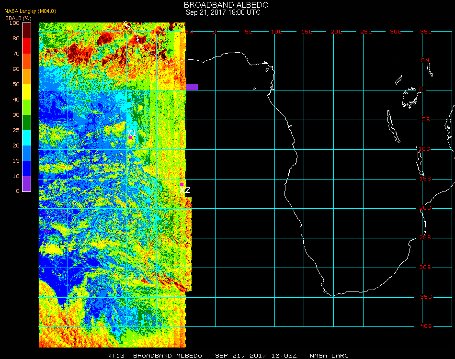
Task: Pick the cyan legend swatch between 20 and 25
Action: pyautogui.click(x=27, y=137)
